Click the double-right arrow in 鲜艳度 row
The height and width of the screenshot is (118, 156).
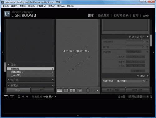143,66
